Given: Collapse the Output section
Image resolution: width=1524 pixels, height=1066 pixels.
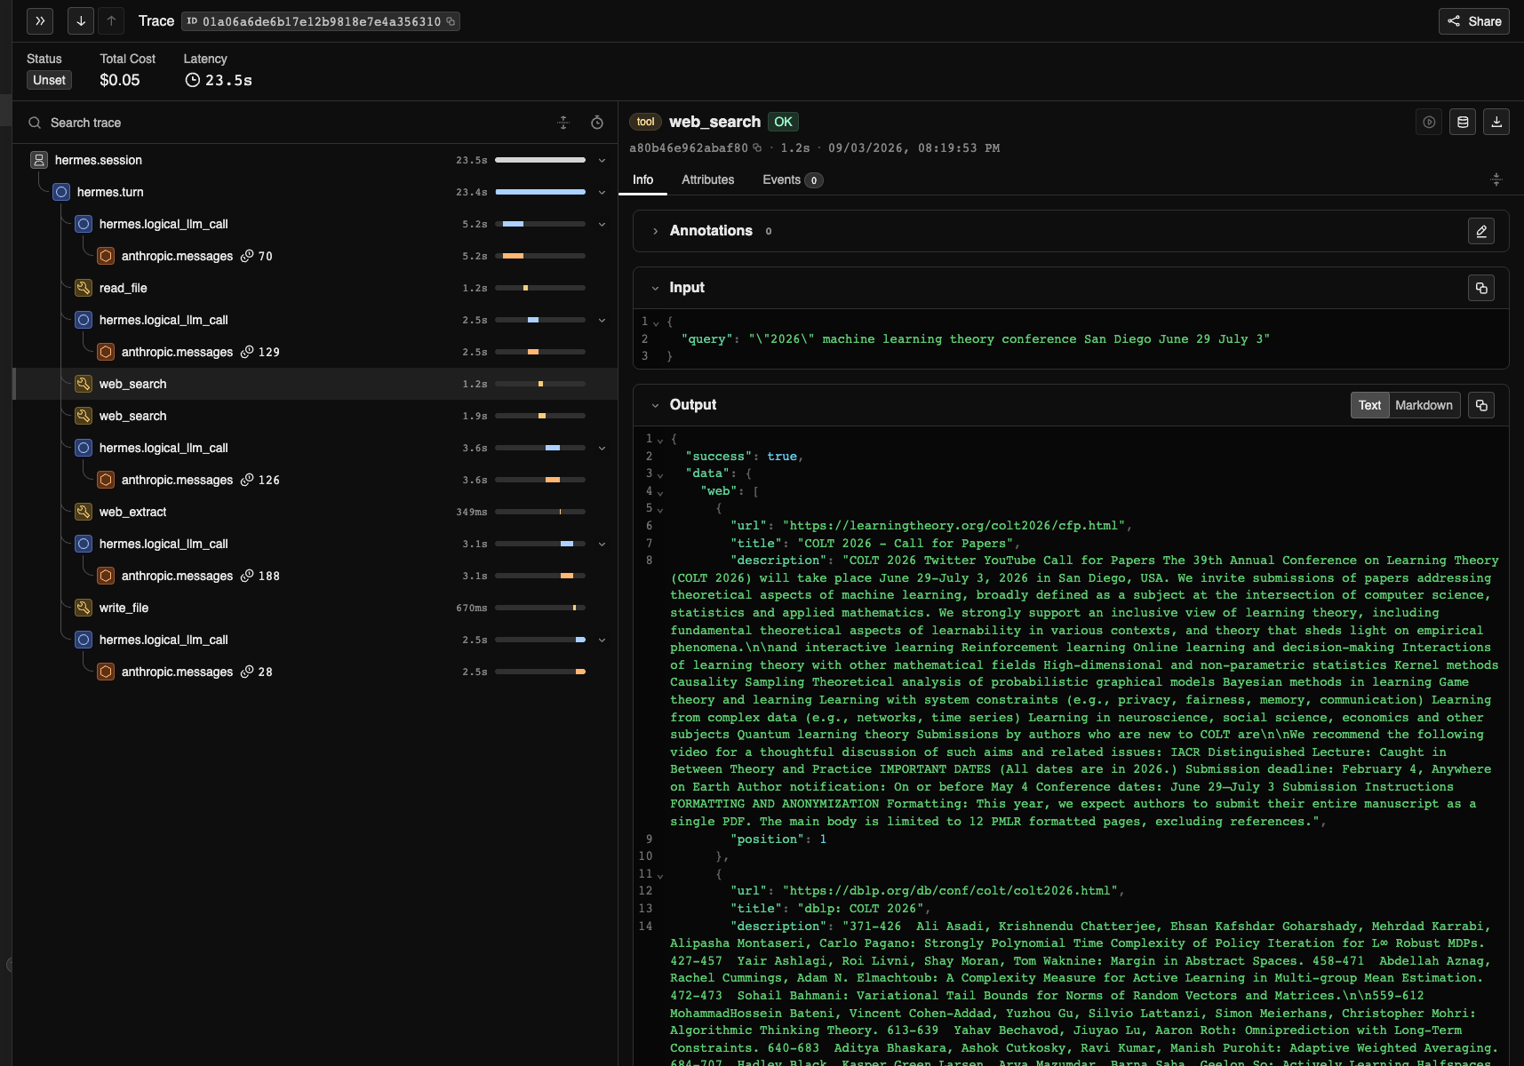Looking at the screenshot, I should pyautogui.click(x=655, y=405).
